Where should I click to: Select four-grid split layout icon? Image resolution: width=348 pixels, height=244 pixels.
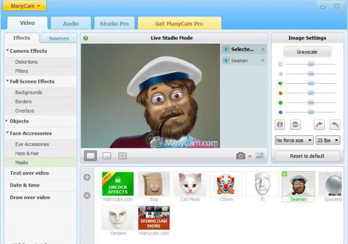click(122, 156)
